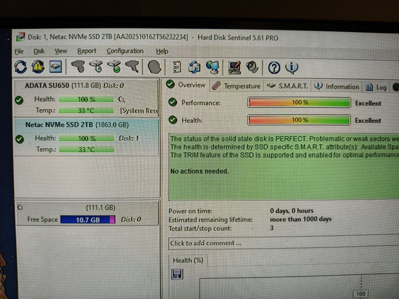This screenshot has width=399, height=299.
Task: Click the Performance 100 % bar
Action: (x=299, y=103)
